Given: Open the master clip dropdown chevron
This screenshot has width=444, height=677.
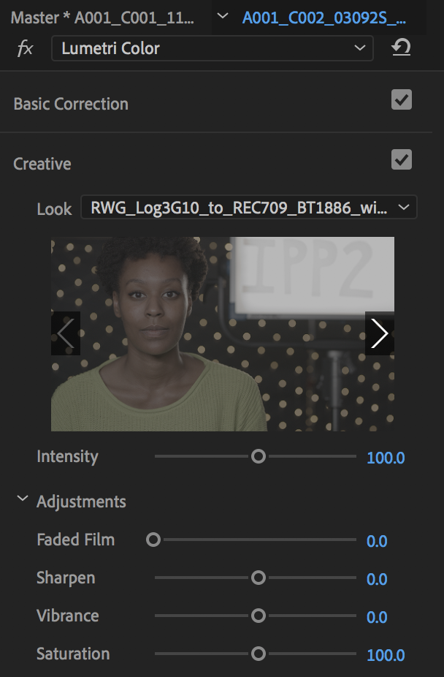Looking at the screenshot, I should (223, 16).
